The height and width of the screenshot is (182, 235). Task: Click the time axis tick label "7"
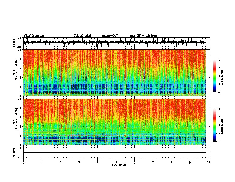153,162
